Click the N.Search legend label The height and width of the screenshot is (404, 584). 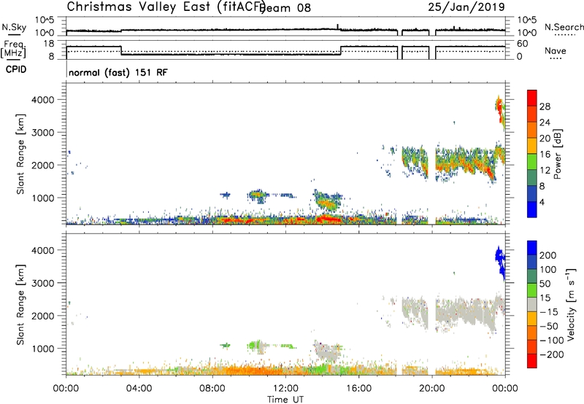564,27
